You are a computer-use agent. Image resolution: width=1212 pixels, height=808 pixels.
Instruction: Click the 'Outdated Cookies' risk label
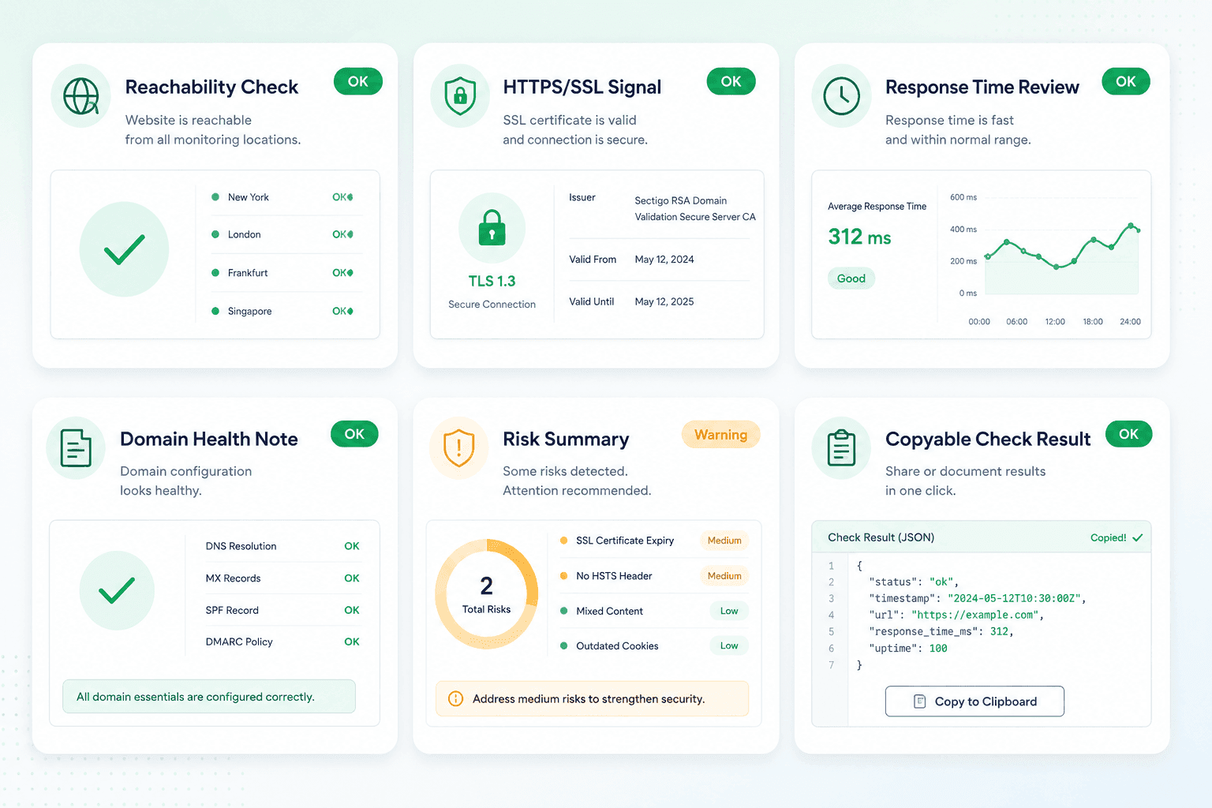[617, 645]
